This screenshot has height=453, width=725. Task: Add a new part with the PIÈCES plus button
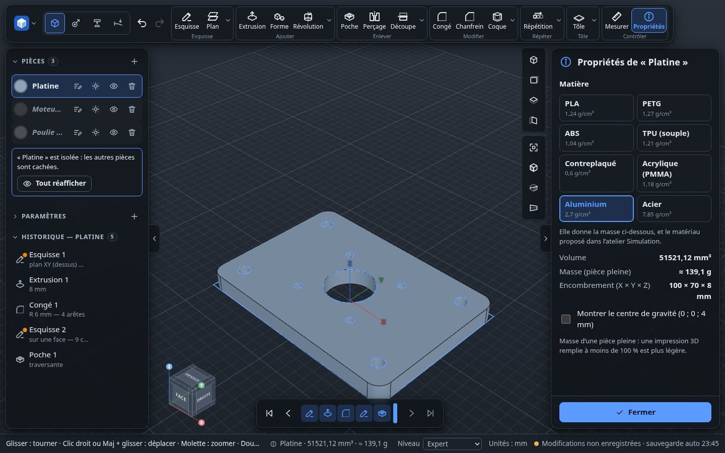[x=134, y=61]
